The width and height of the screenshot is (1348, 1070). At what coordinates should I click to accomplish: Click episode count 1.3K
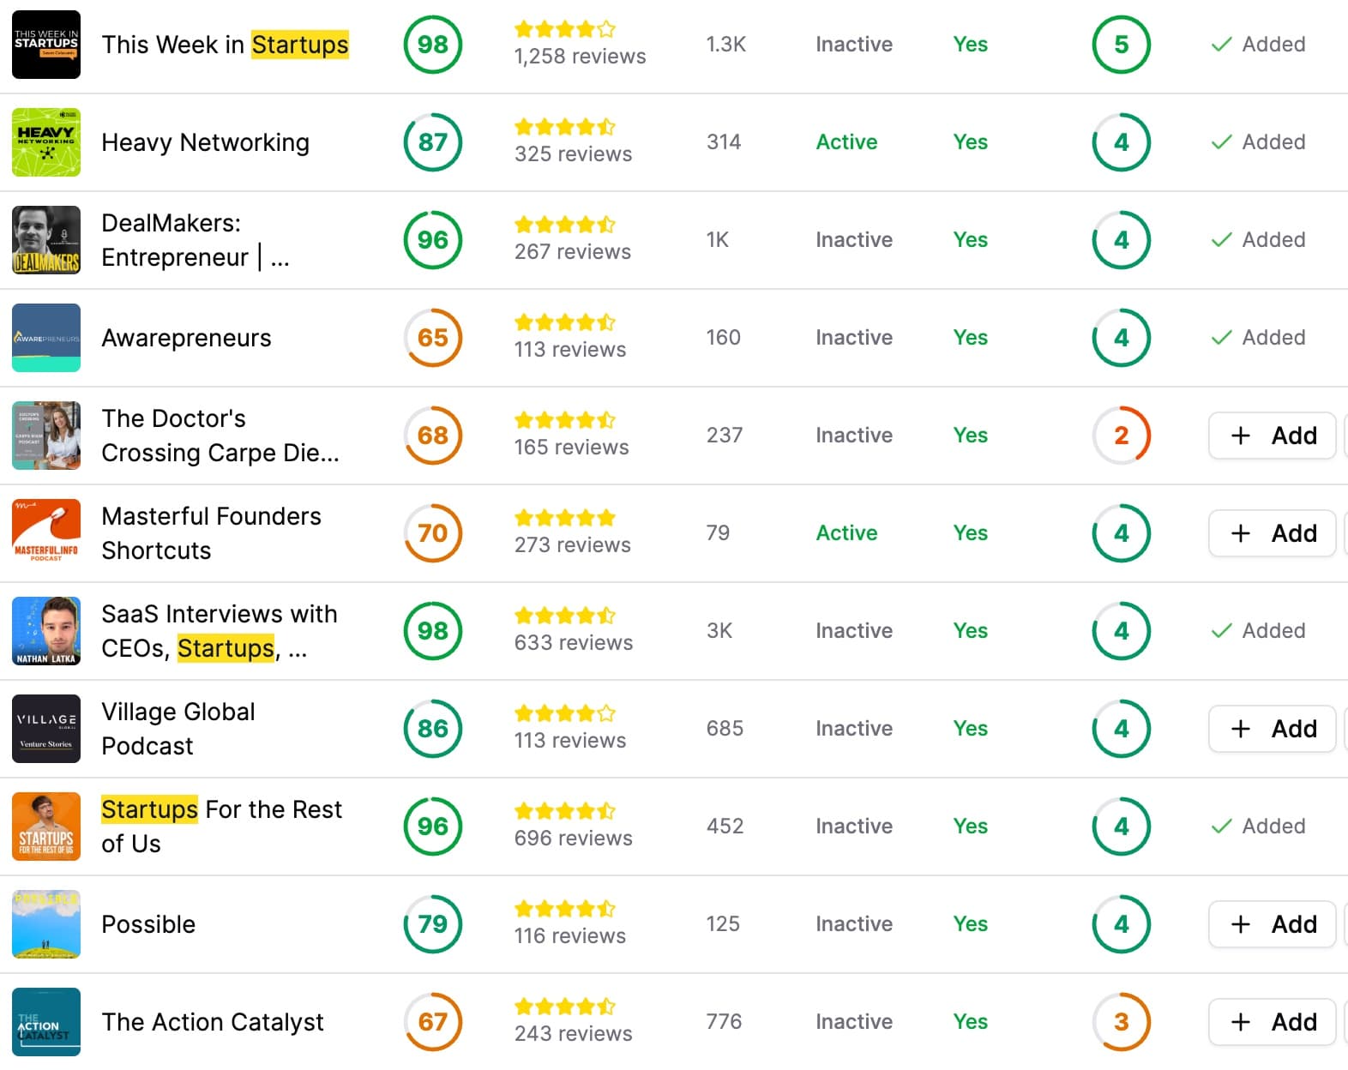[x=726, y=45]
